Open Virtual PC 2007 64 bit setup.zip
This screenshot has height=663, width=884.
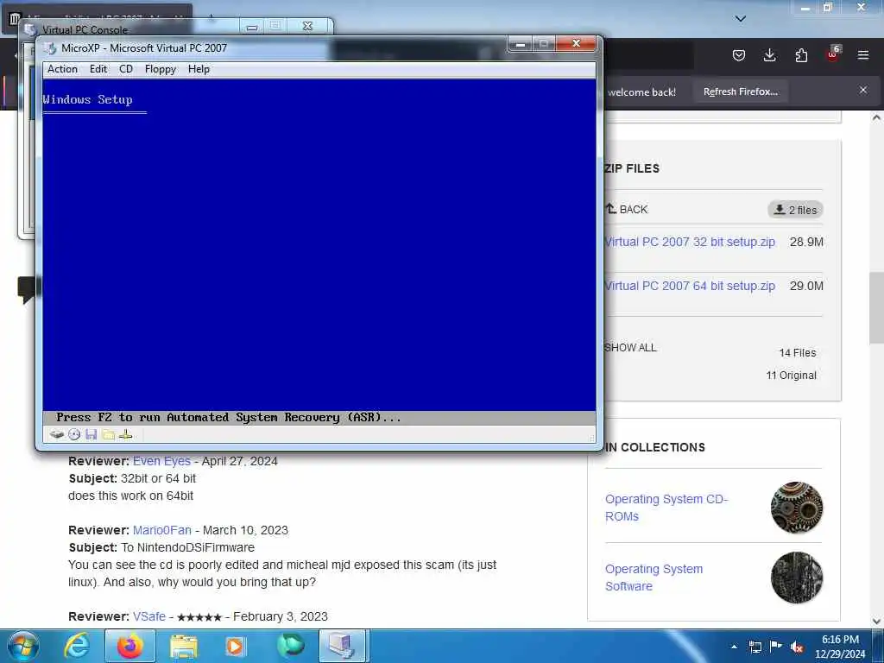(x=690, y=286)
